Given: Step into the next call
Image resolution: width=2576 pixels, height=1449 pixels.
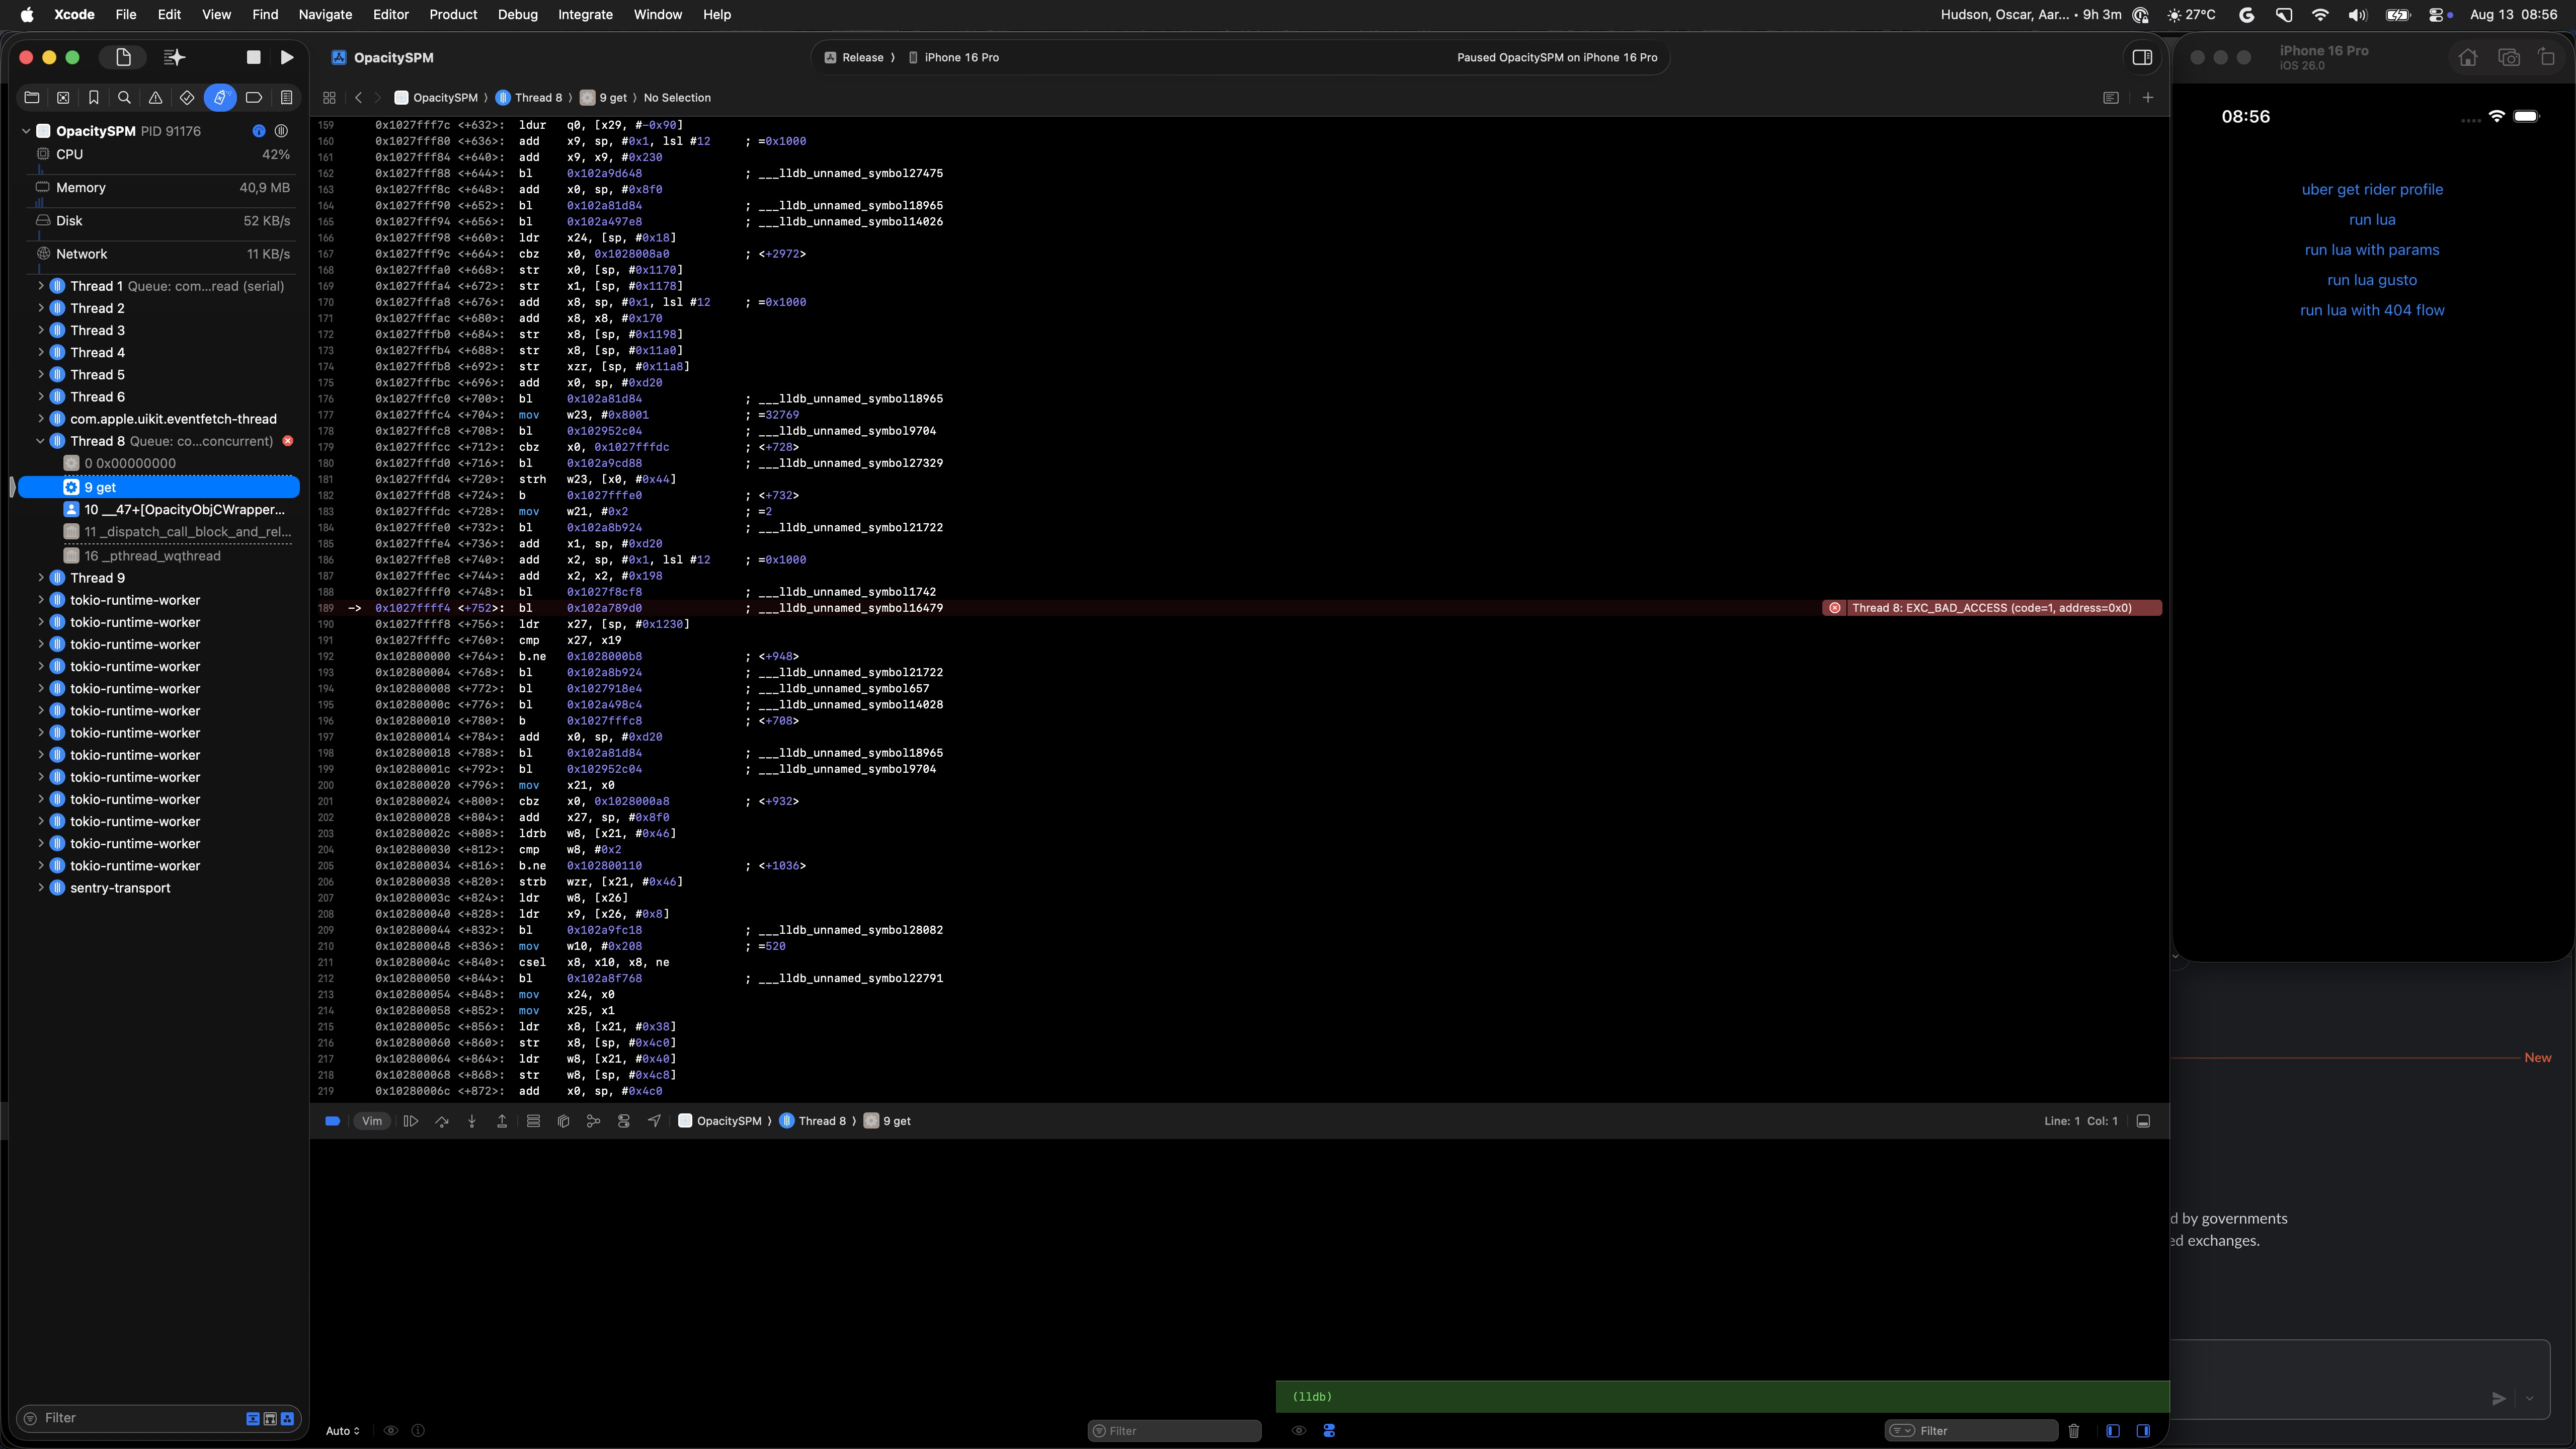Looking at the screenshot, I should (472, 1121).
